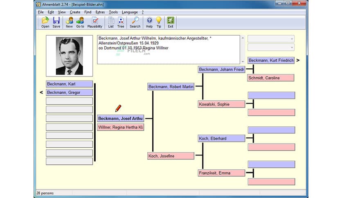Open the View menu

(62, 12)
